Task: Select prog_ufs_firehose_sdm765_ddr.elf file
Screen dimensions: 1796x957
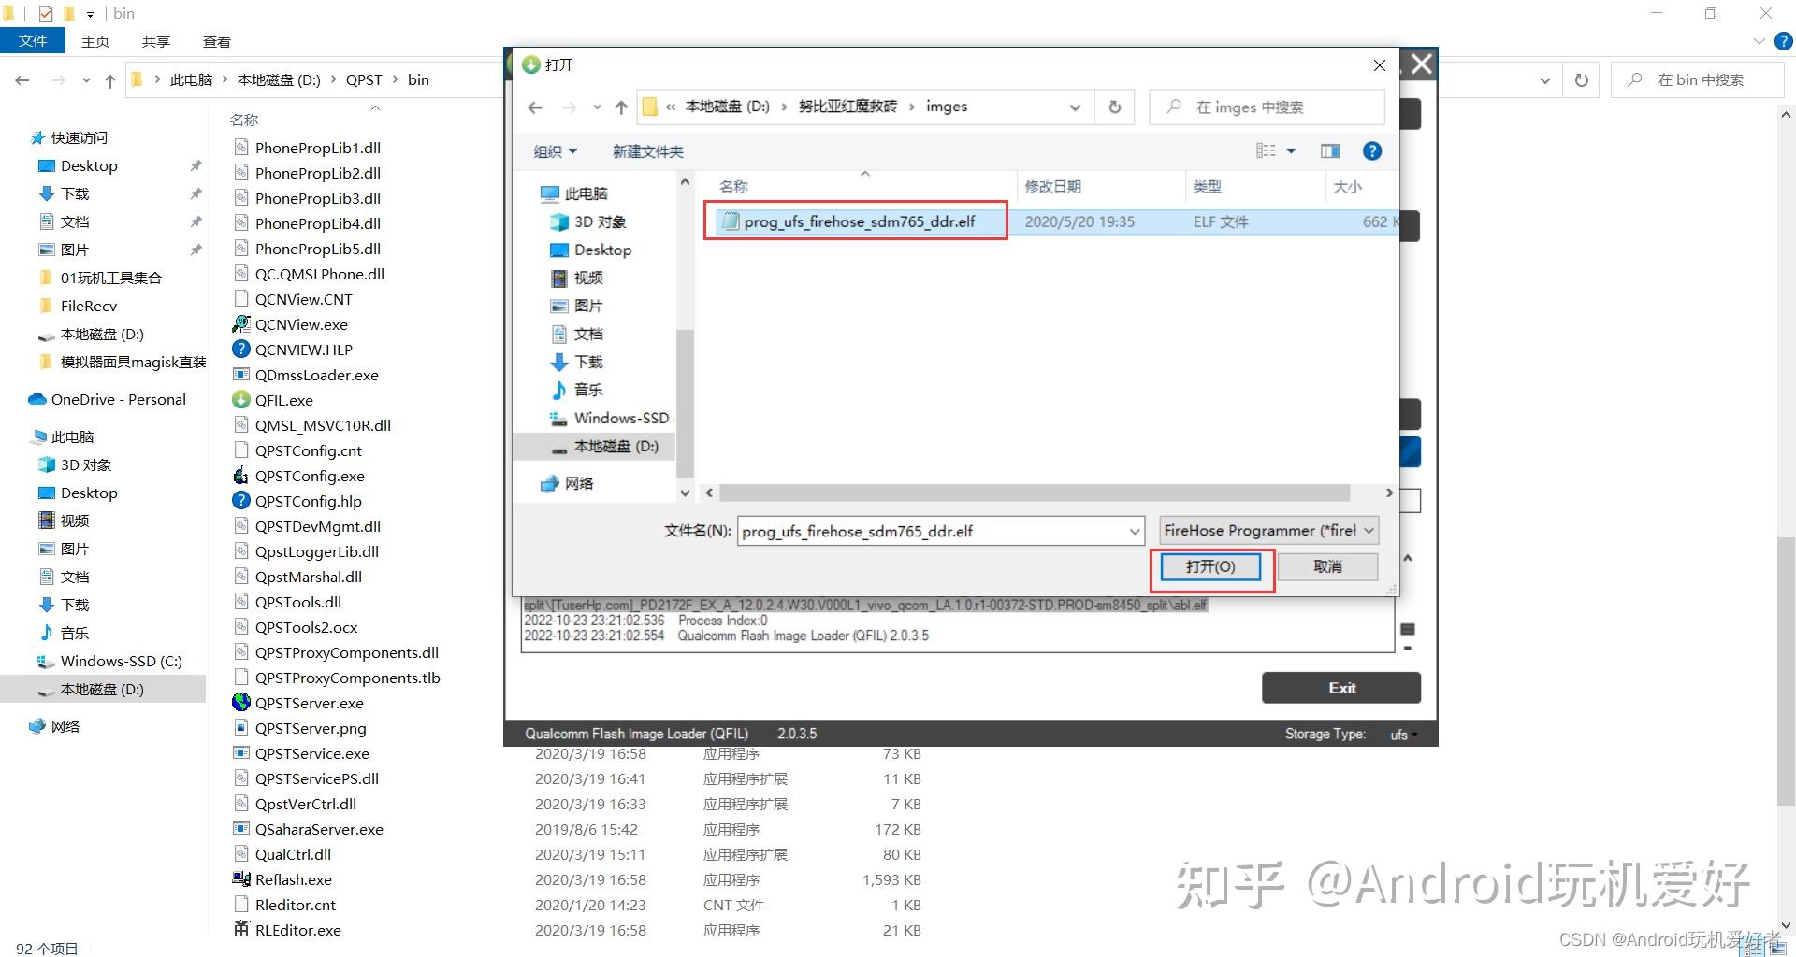Action: (x=859, y=221)
